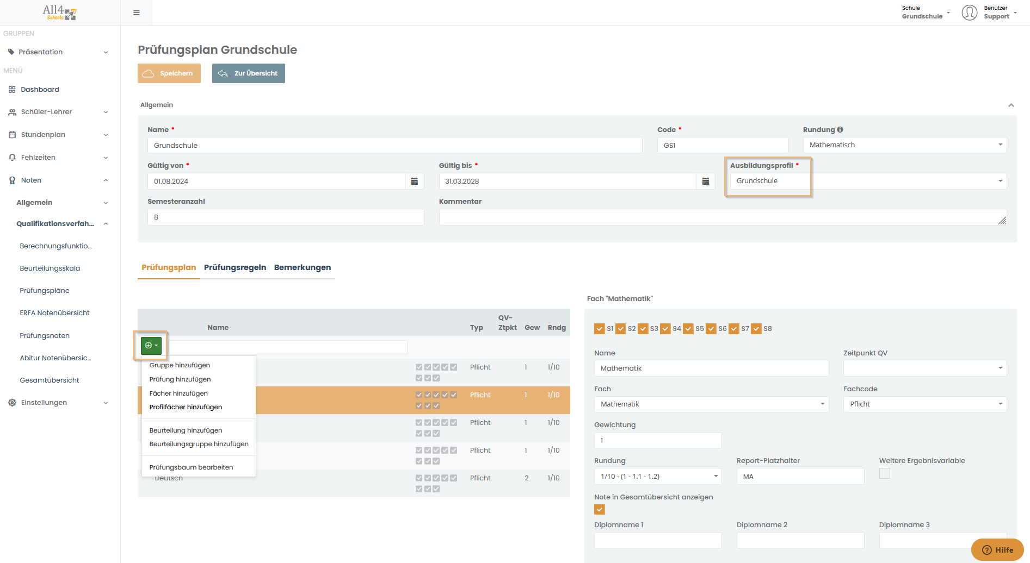Collapse the Allgemein section with the chevron
This screenshot has height=563, width=1030.
click(1011, 105)
